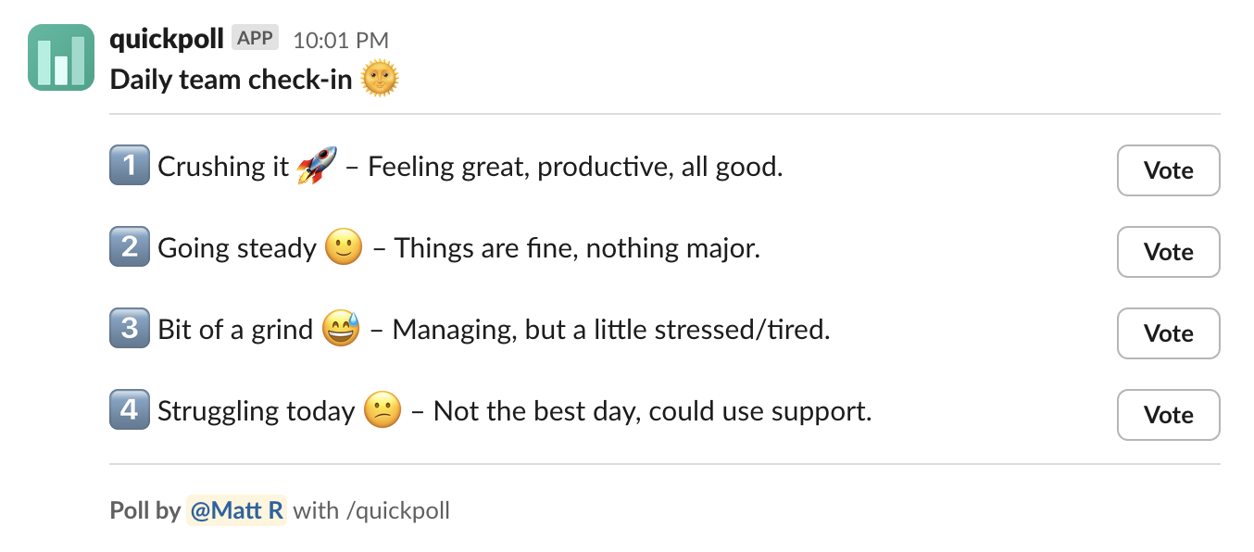Click the number 4 keycap emoji
The height and width of the screenshot is (552, 1254).
[130, 409]
